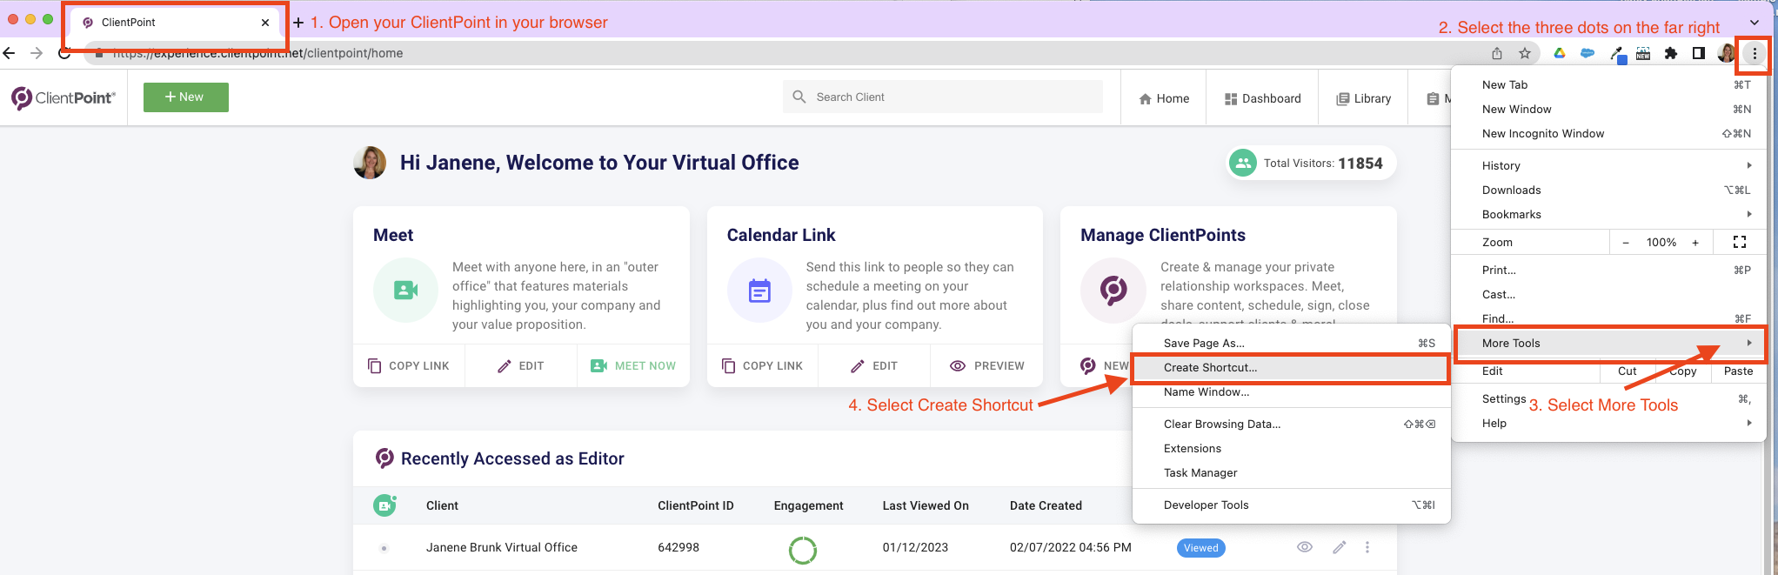The width and height of the screenshot is (1778, 575).
Task: Open Dashboard in navigation bar
Action: (1263, 98)
